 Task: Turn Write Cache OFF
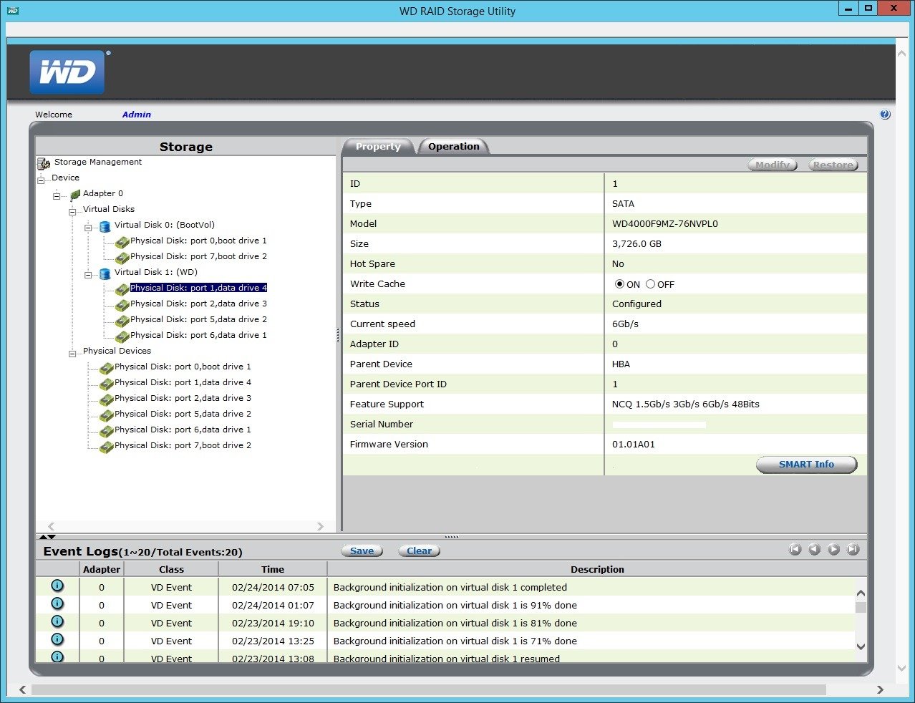pos(650,284)
